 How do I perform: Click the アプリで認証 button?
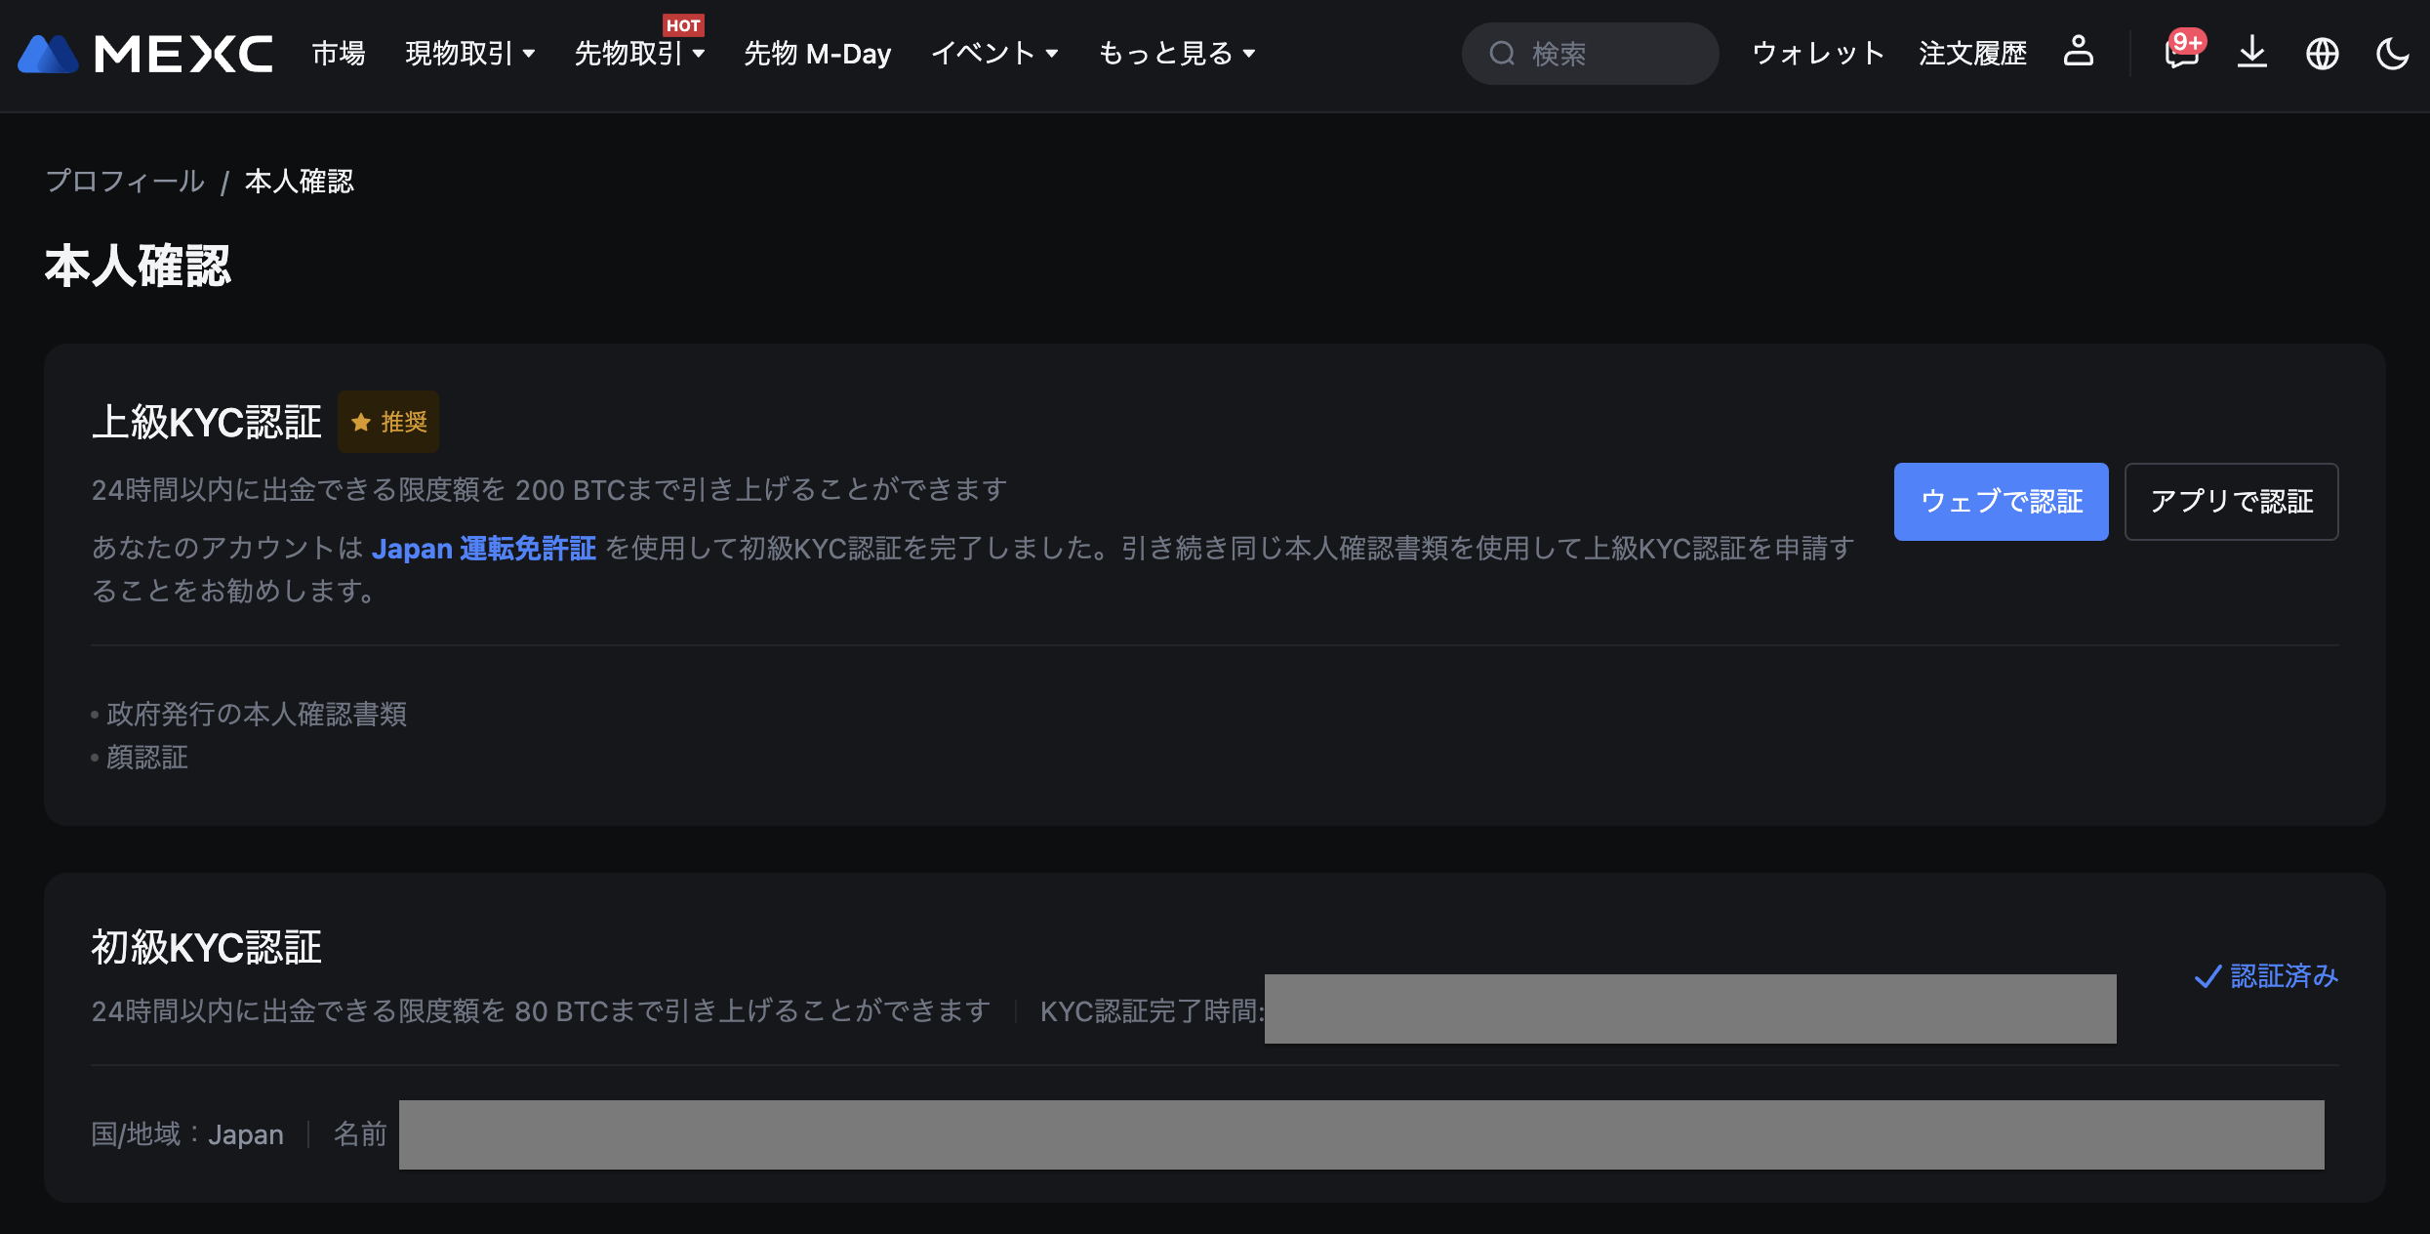pos(2231,501)
